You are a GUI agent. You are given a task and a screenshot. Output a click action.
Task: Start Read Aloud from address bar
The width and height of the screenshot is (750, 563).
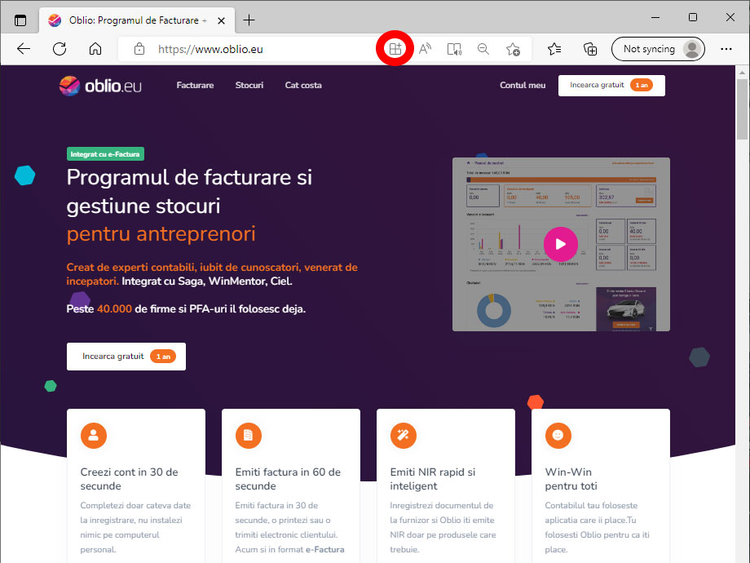(425, 49)
